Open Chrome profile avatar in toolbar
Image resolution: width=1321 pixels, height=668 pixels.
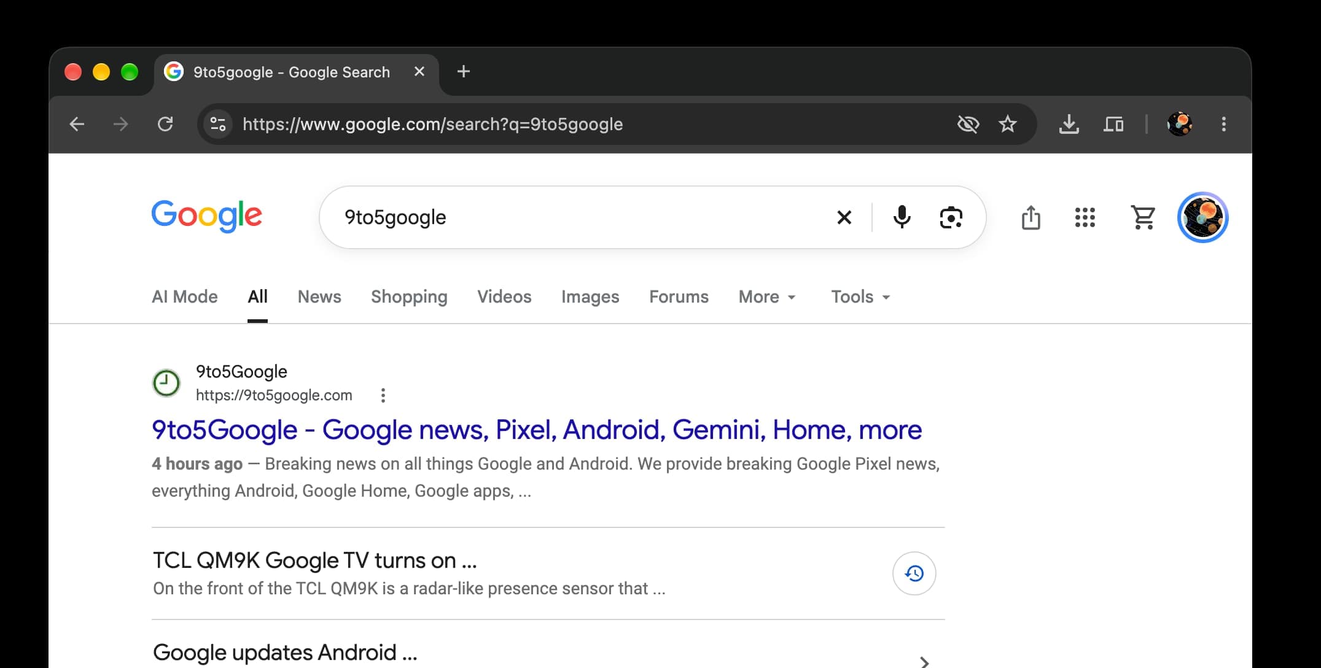1180,125
